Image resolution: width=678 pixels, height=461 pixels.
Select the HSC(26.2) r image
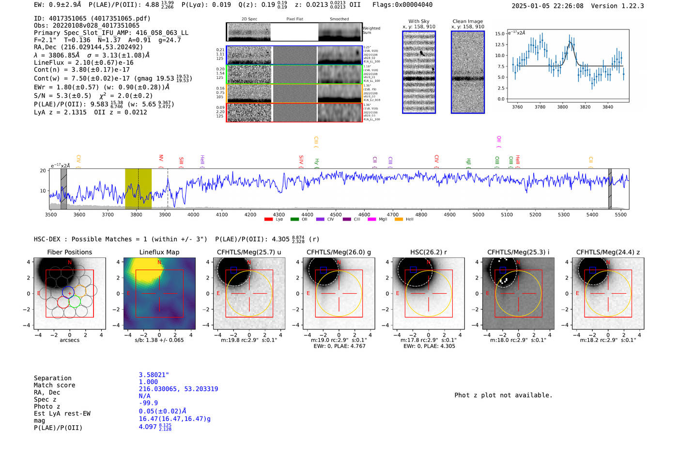coord(429,293)
